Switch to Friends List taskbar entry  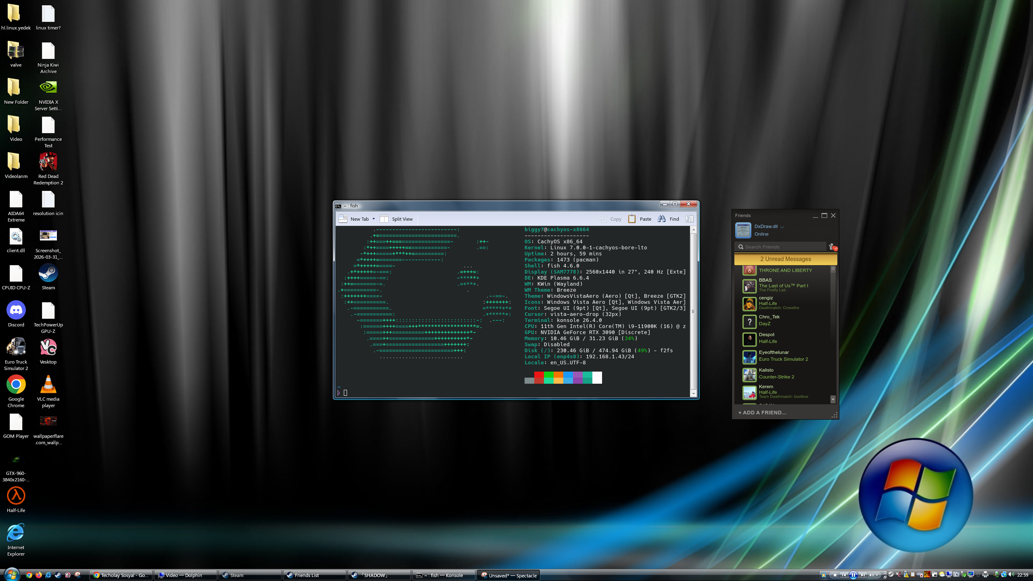(x=315, y=575)
